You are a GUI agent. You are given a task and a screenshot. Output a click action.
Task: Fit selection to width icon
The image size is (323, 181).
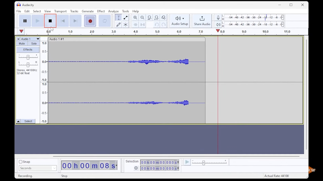pyautogui.click(x=149, y=18)
